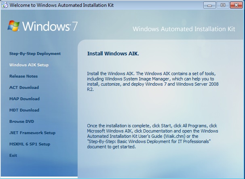The image size is (245, 179).
Task: Select the ACT Download option
Action: (24, 87)
